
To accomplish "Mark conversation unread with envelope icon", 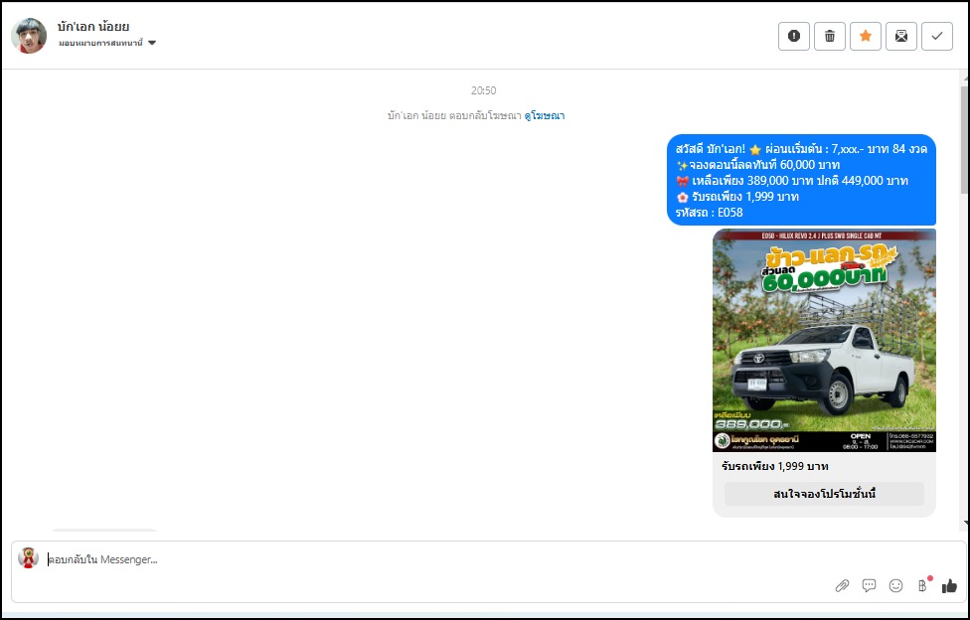I will [901, 36].
